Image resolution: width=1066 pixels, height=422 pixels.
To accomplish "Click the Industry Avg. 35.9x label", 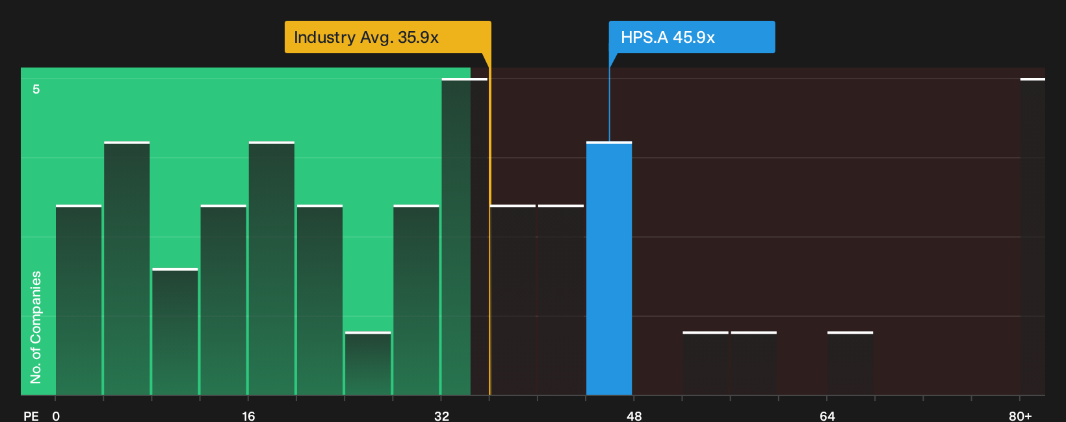I will pos(387,37).
